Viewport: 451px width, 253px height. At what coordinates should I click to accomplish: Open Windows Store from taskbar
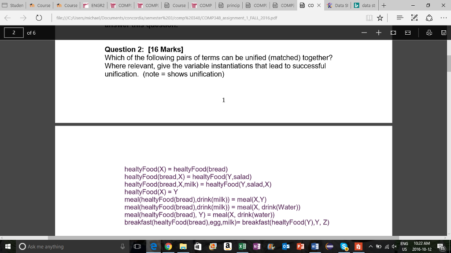click(x=198, y=246)
